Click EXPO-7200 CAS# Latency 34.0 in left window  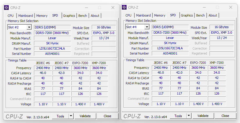coord(80,73)
